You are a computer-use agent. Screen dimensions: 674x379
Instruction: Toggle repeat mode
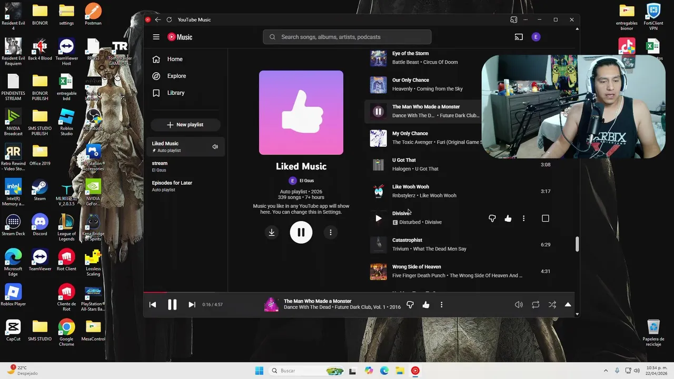536,305
